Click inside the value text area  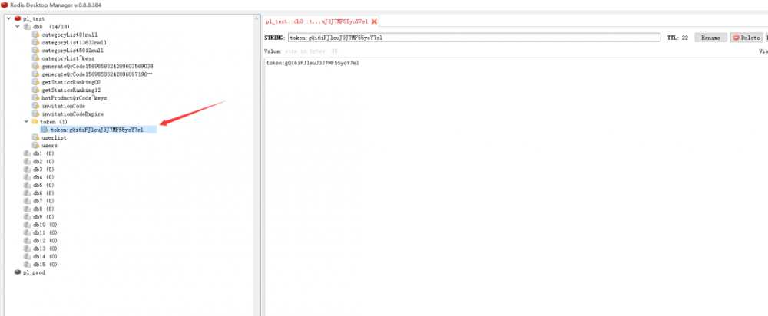515,186
